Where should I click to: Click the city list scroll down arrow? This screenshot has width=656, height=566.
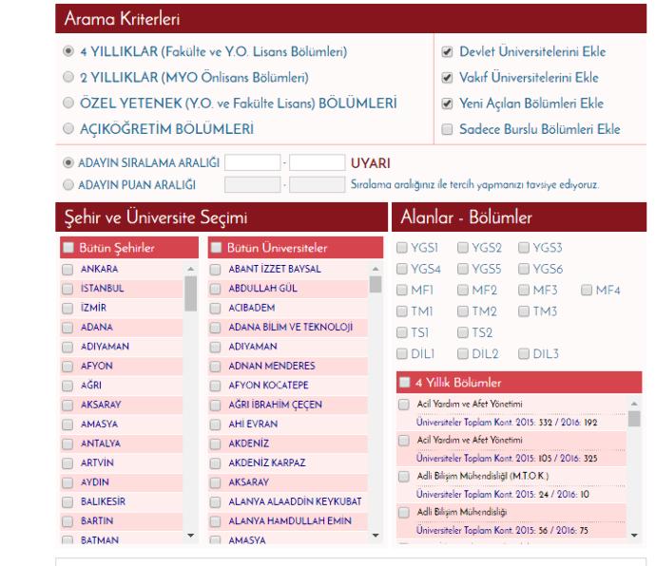pyautogui.click(x=191, y=536)
